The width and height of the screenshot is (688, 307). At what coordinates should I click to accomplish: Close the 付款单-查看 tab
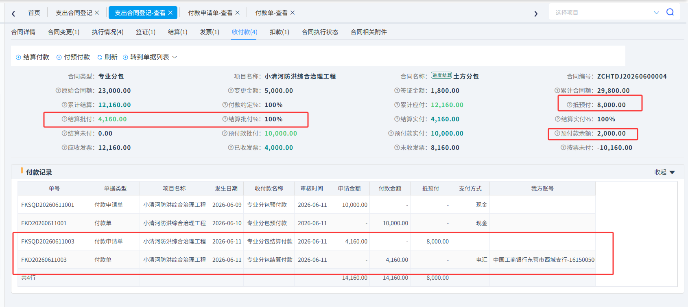(x=293, y=13)
